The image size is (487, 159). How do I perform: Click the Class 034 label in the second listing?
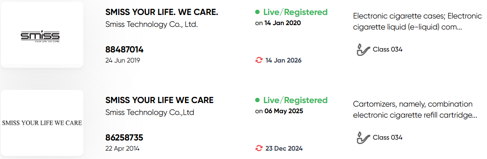pos(387,137)
